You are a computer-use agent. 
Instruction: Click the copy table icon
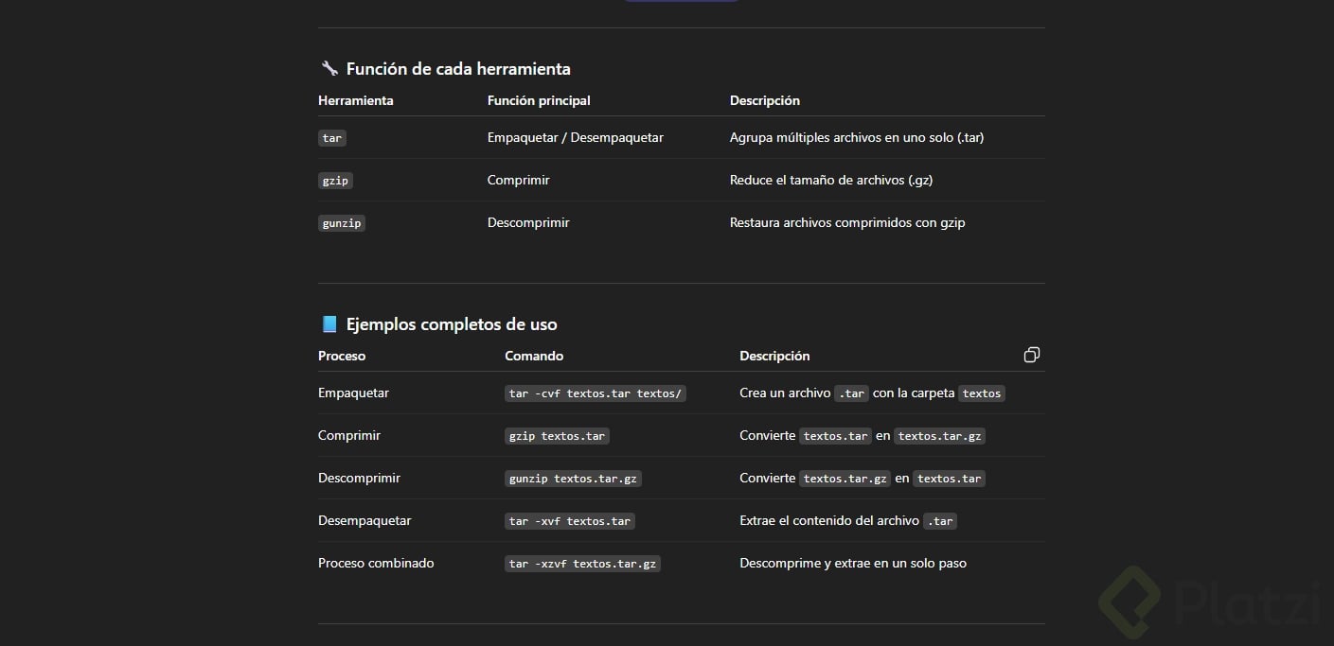(1032, 355)
